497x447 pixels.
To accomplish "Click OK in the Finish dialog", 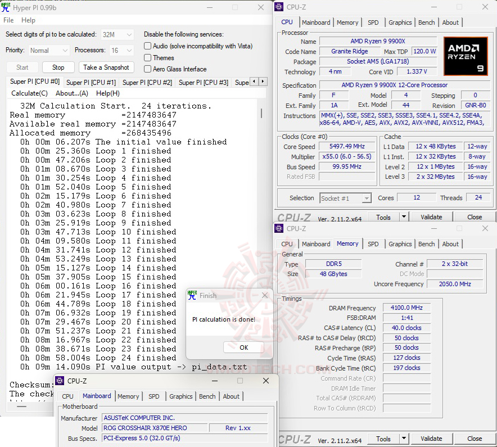I will pos(244,347).
